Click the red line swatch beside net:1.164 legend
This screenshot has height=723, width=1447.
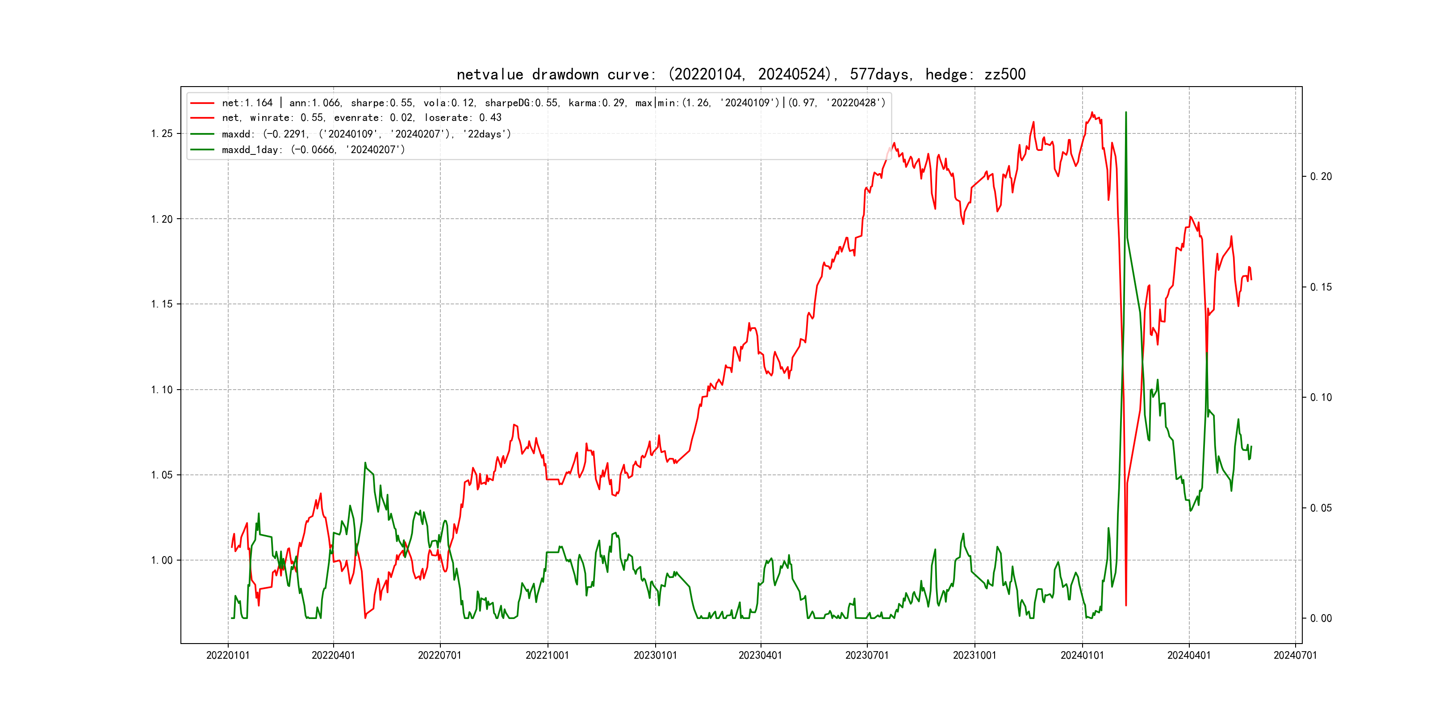(202, 103)
